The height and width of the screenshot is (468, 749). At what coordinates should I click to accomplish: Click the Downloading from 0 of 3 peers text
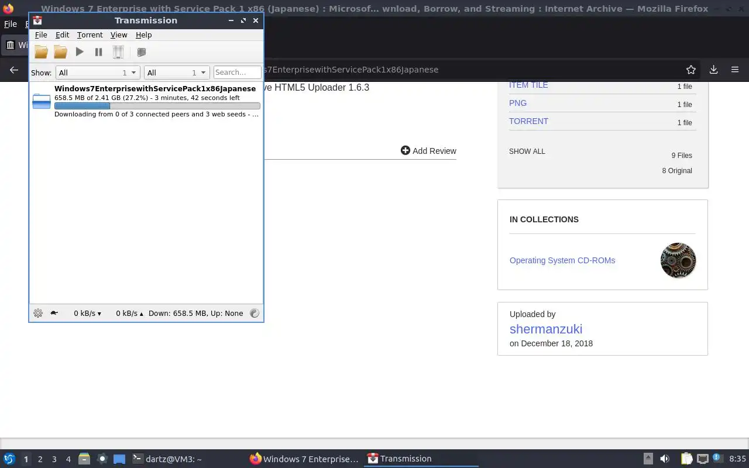[x=156, y=114]
